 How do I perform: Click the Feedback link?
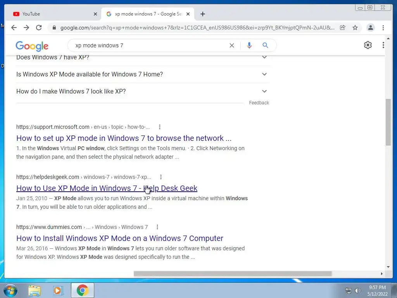[259, 102]
